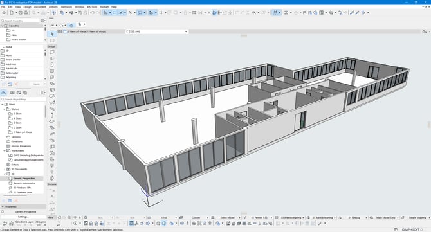Toggle the Selection's Layer option
The width and height of the screenshot is (431, 232).
(x=24, y=222)
